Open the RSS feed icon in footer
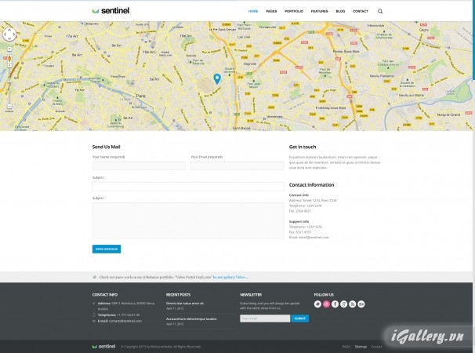The image size is (475, 353). tap(354, 303)
